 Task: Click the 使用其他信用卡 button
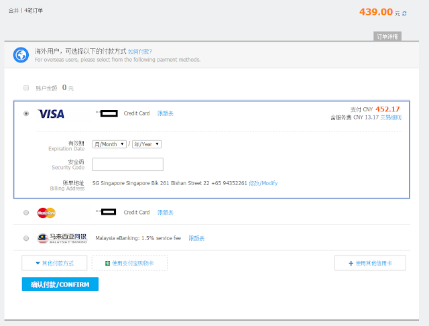370,263
